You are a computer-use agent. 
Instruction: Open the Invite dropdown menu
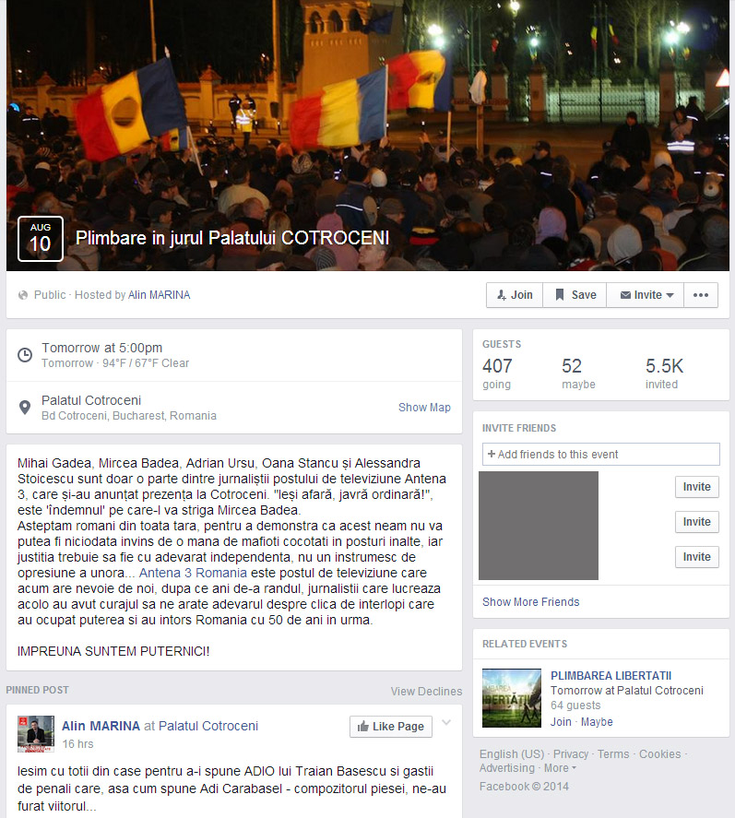point(646,295)
